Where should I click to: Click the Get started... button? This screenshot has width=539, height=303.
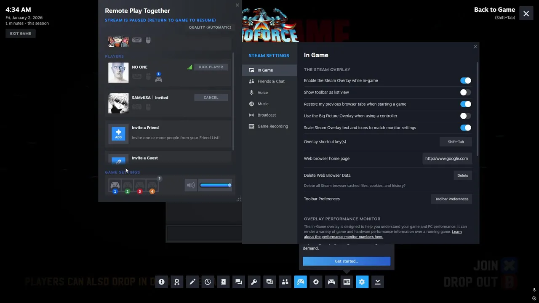click(x=347, y=261)
